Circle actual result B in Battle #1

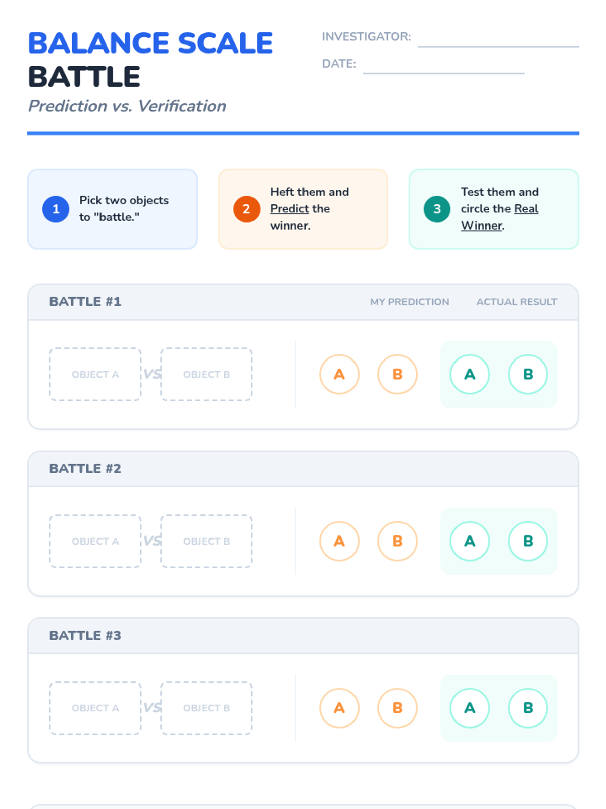(528, 374)
